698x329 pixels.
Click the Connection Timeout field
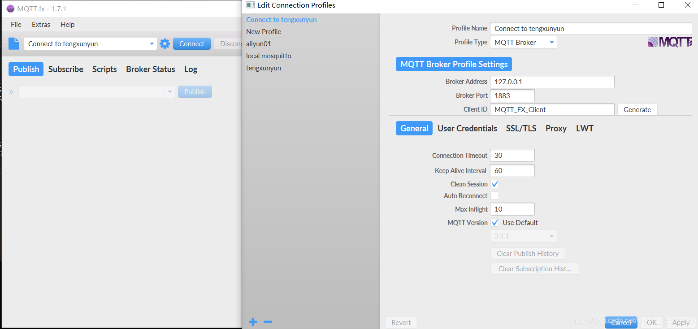tap(512, 156)
